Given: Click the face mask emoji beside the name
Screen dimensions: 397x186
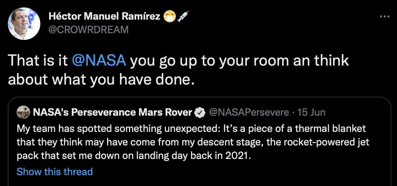Looking at the screenshot, I should pos(169,16).
